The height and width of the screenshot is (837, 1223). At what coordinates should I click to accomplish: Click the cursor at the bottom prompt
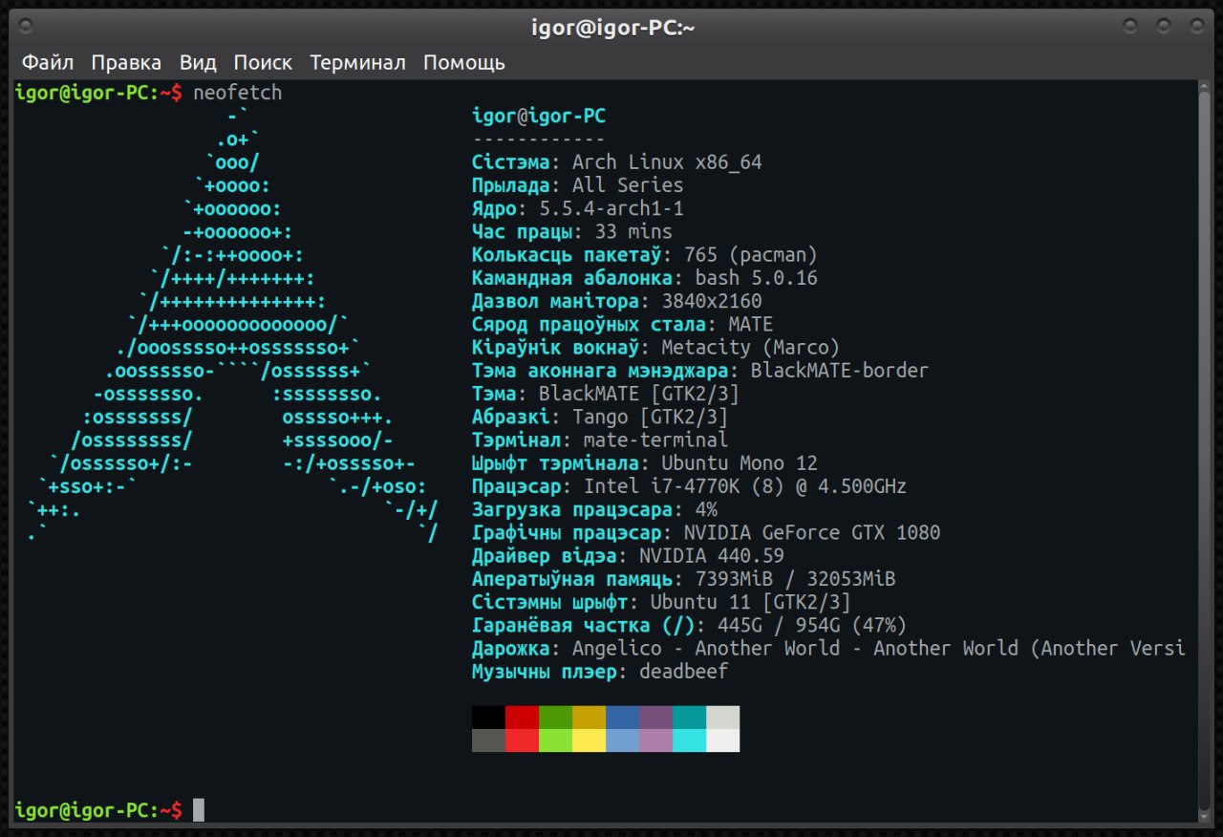point(199,810)
